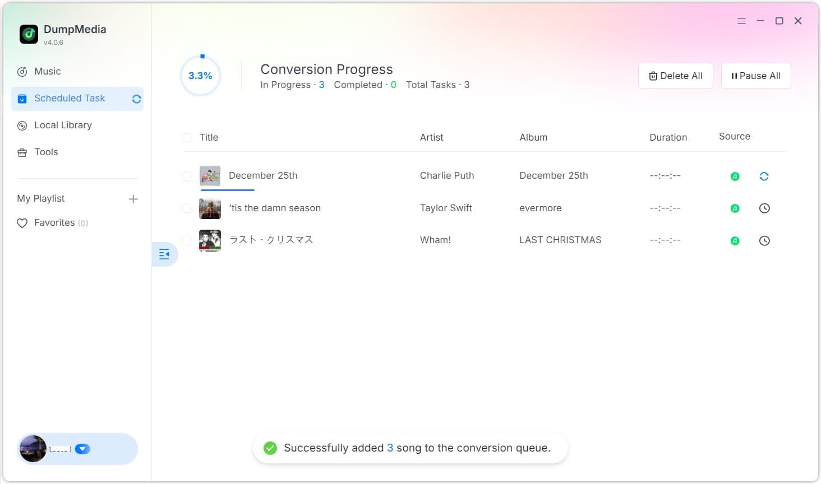Click the green source icon for December 25th
Viewport: 821px width, 484px height.
(735, 176)
